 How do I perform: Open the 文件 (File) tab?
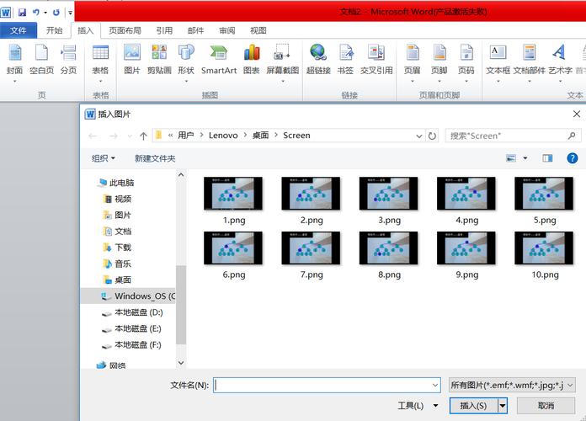pos(19,30)
